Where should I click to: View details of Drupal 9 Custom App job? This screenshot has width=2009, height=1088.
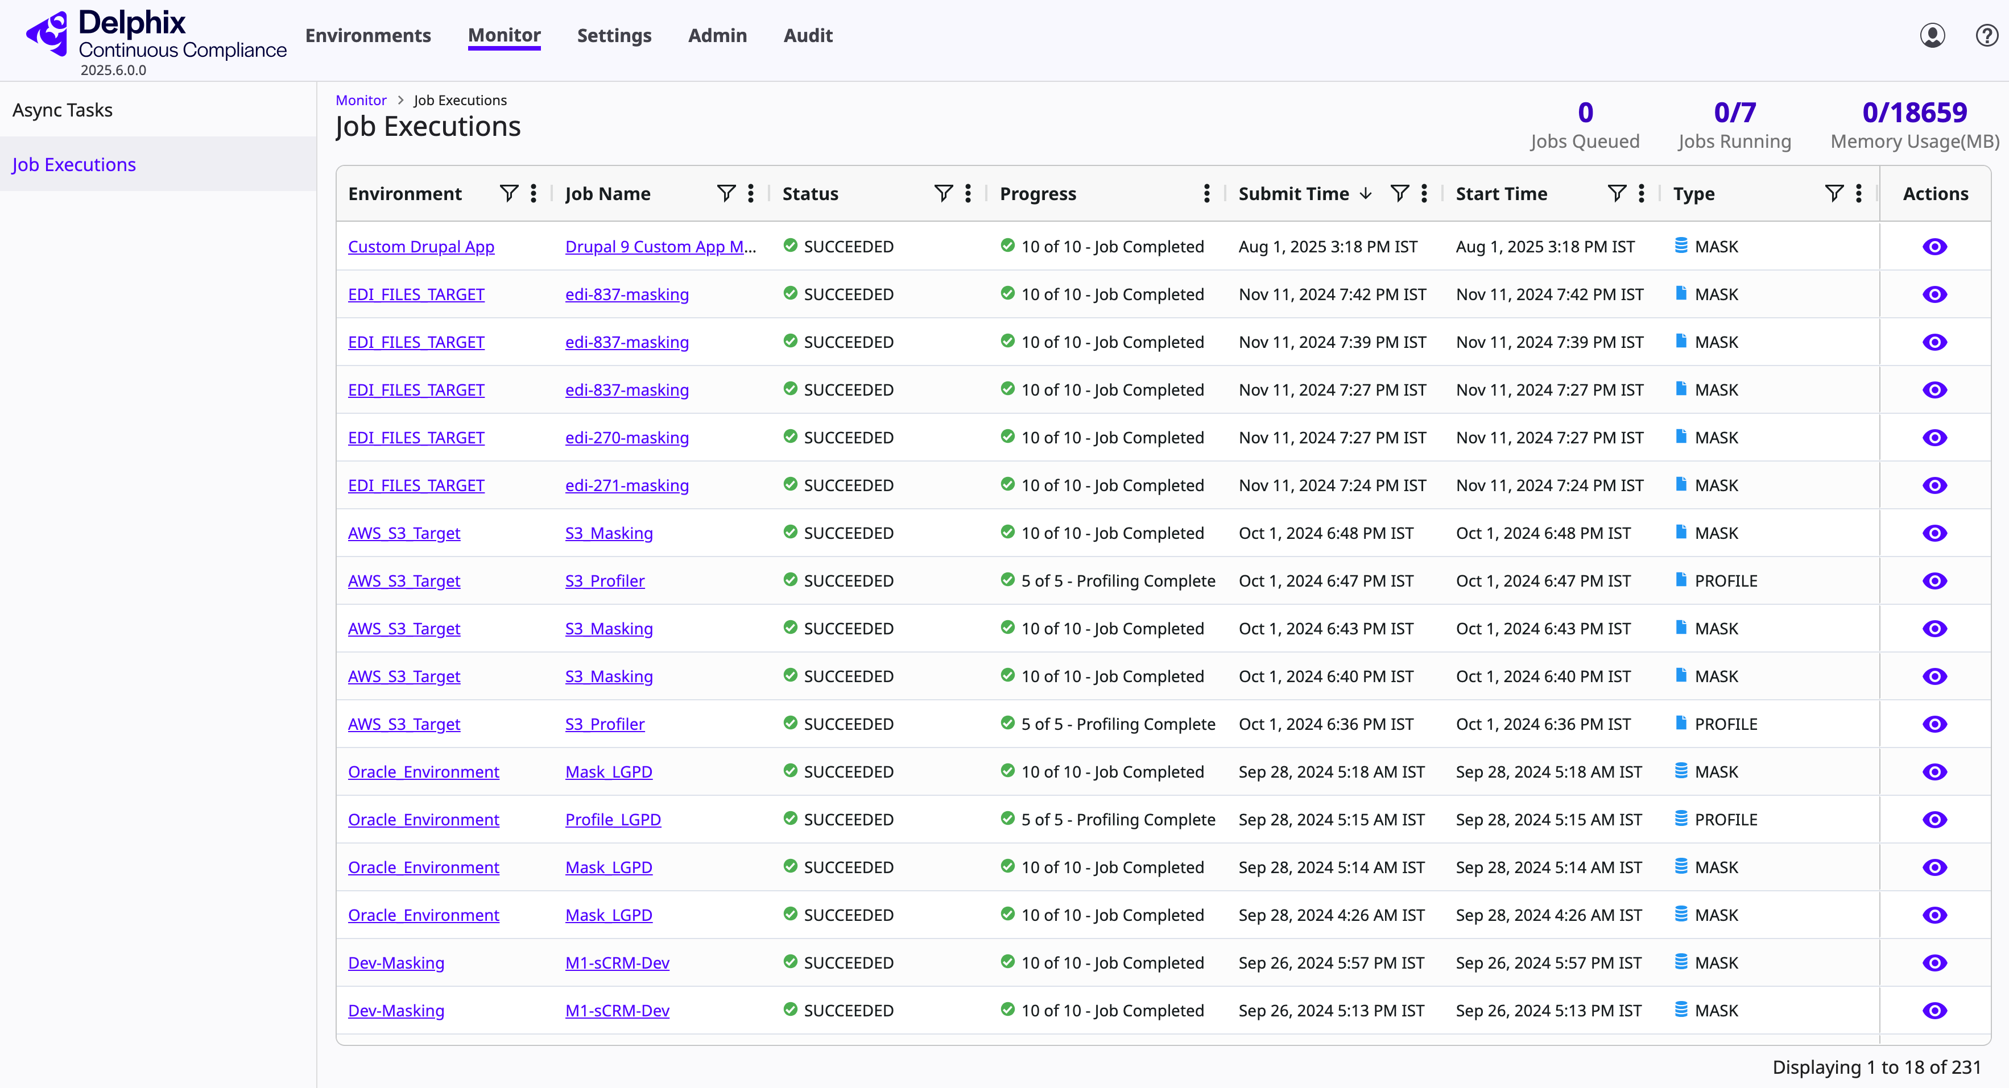[x=1934, y=247]
